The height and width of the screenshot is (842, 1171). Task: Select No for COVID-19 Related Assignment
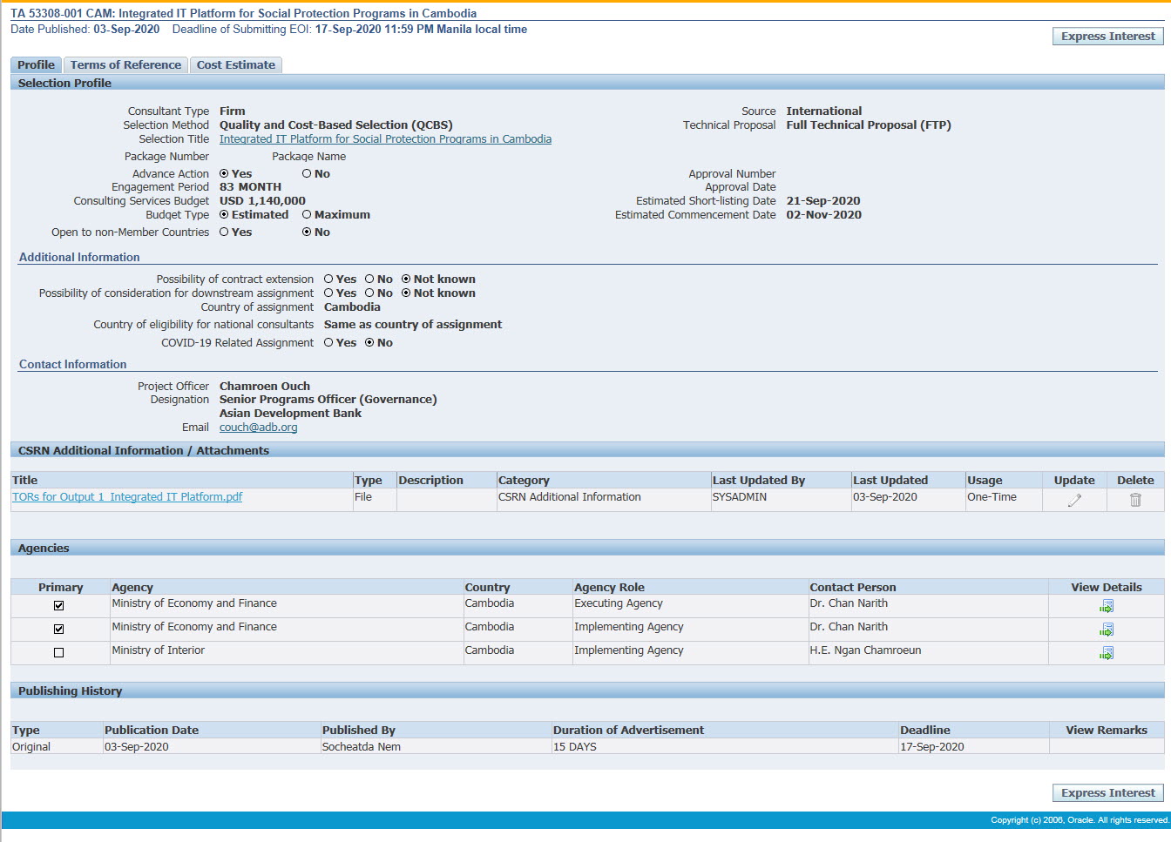click(x=369, y=343)
